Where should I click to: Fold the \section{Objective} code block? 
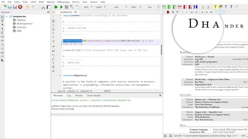(60, 76)
